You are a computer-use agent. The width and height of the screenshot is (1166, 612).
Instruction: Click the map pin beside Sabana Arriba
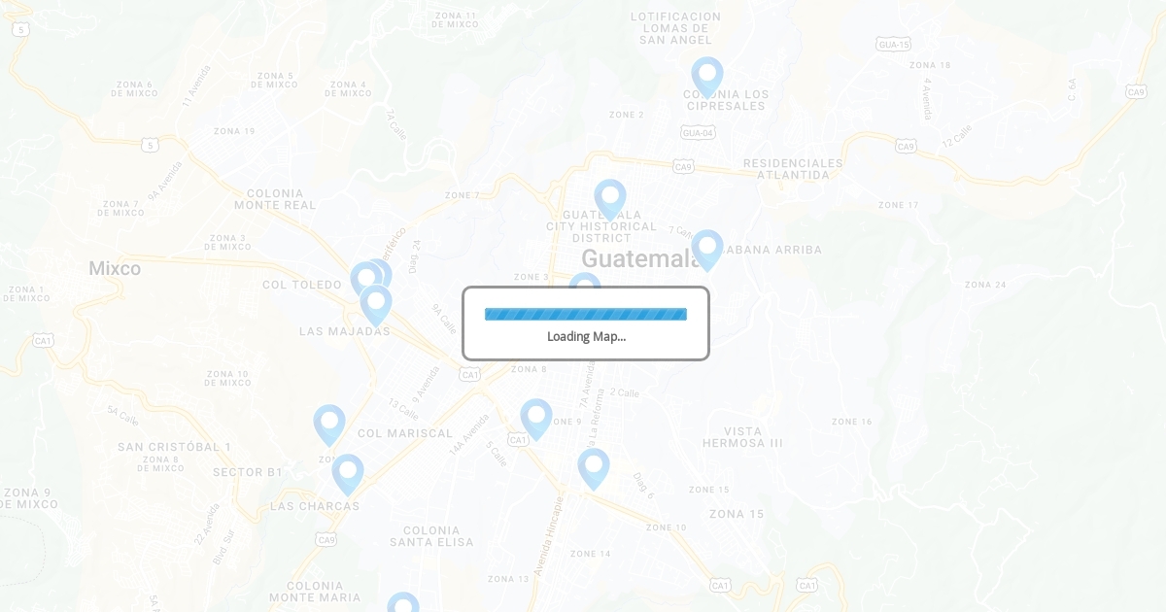pos(707,249)
